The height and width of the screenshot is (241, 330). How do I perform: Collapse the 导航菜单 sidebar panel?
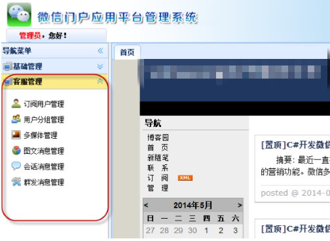click(100, 51)
